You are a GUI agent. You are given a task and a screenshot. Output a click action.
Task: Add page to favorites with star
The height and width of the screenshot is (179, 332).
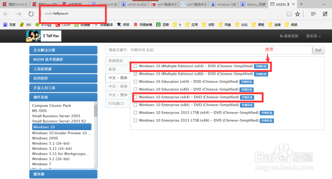[297, 14]
